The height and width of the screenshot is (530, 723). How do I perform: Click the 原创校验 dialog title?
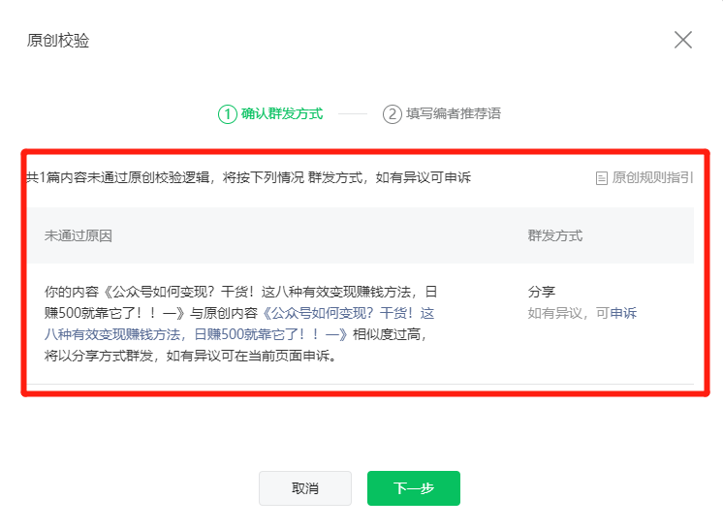[x=58, y=40]
